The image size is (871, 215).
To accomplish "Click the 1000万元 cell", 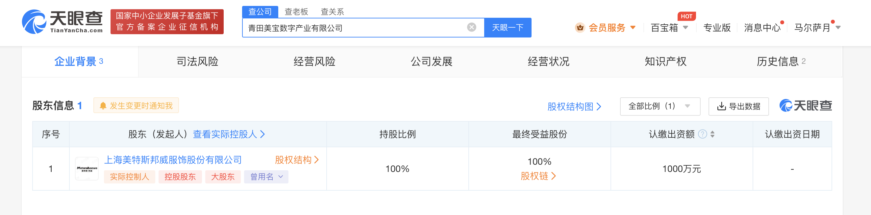I will (x=681, y=169).
